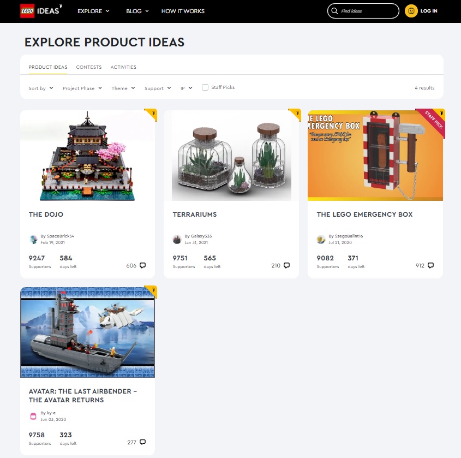Click the 9082 supporters figure
This screenshot has height=458, width=461.
tap(325, 258)
